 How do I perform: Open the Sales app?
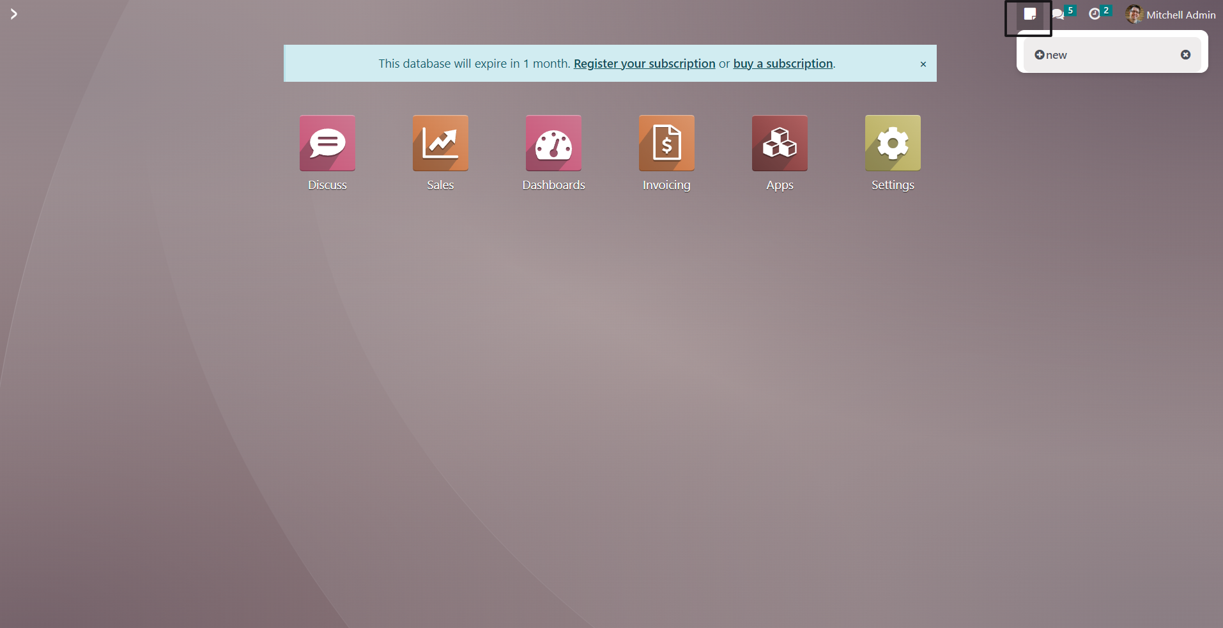(440, 143)
